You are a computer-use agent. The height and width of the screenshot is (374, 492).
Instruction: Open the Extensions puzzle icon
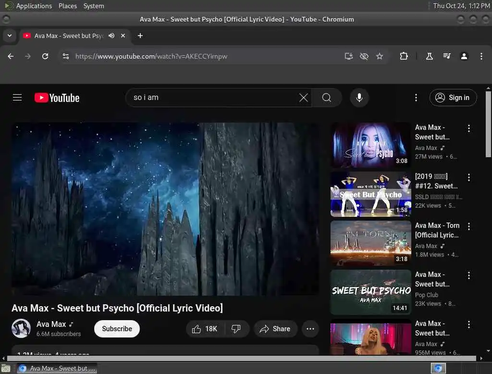pyautogui.click(x=404, y=56)
